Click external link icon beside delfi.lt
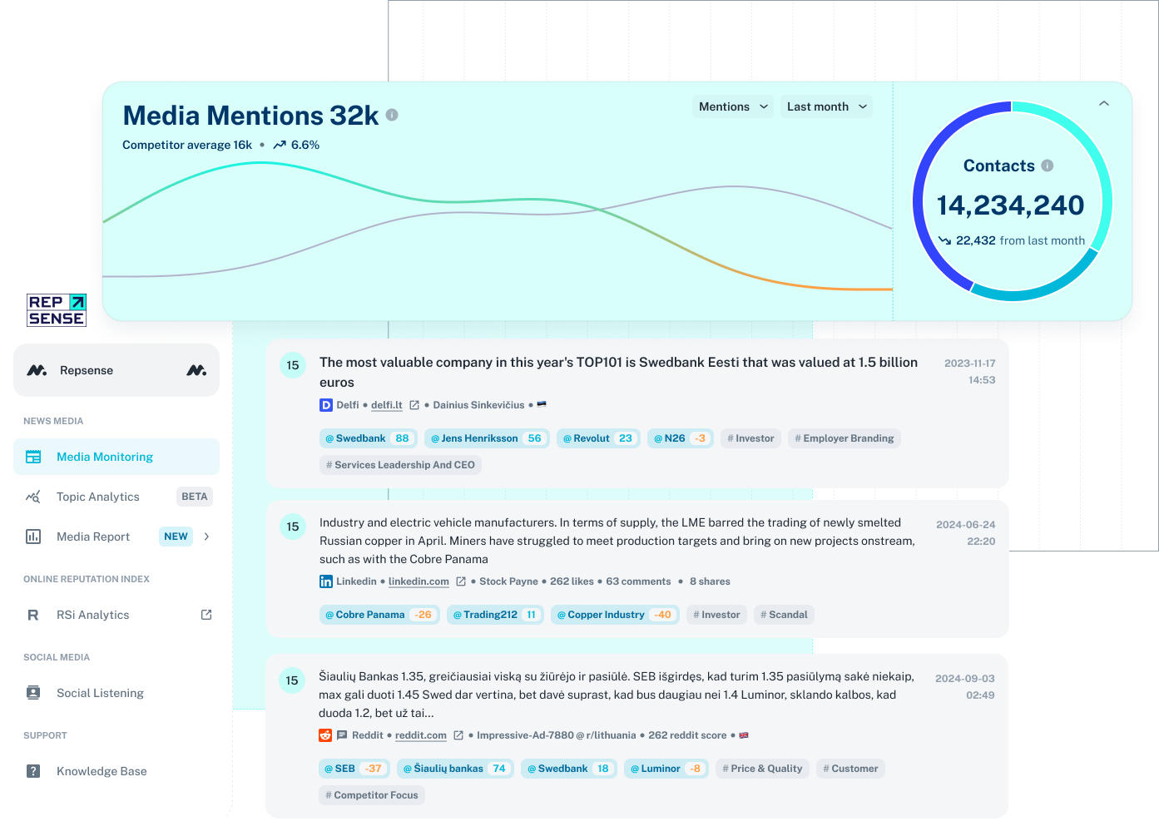Image resolution: width=1159 pixels, height=821 pixels. (x=414, y=405)
